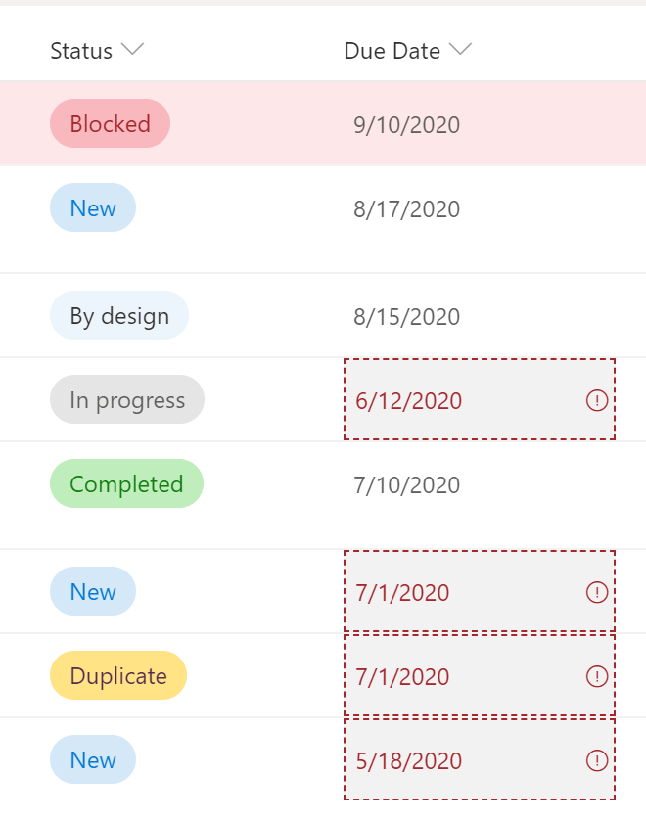Select the red Blocked status pill

(110, 124)
